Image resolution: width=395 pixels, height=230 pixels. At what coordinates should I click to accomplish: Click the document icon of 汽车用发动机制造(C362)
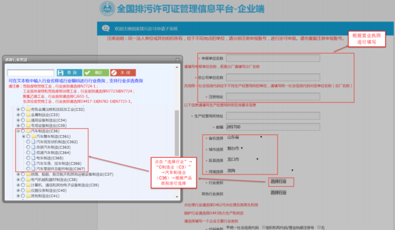click(x=33, y=142)
